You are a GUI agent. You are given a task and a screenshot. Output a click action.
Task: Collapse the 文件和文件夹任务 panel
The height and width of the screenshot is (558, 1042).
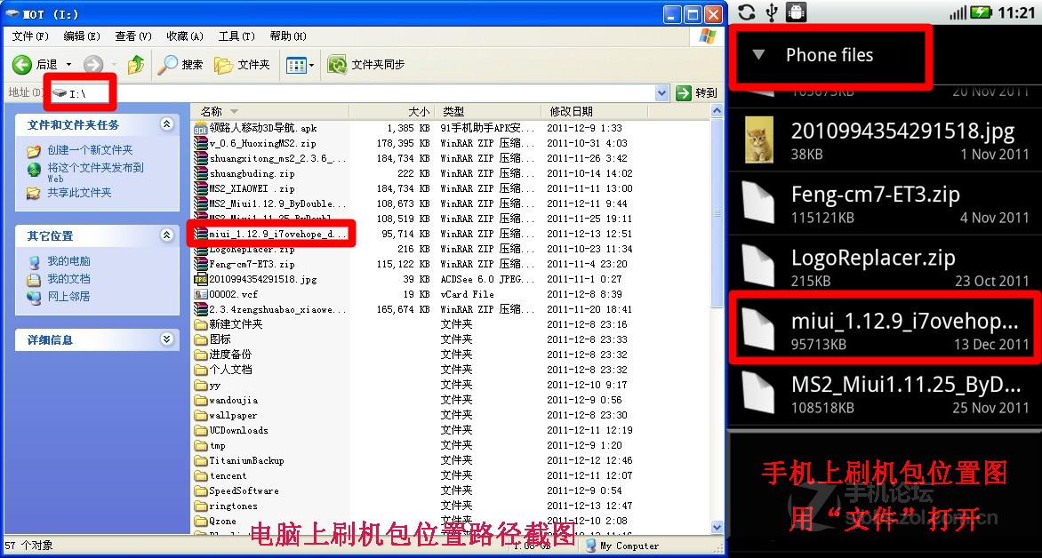(166, 124)
